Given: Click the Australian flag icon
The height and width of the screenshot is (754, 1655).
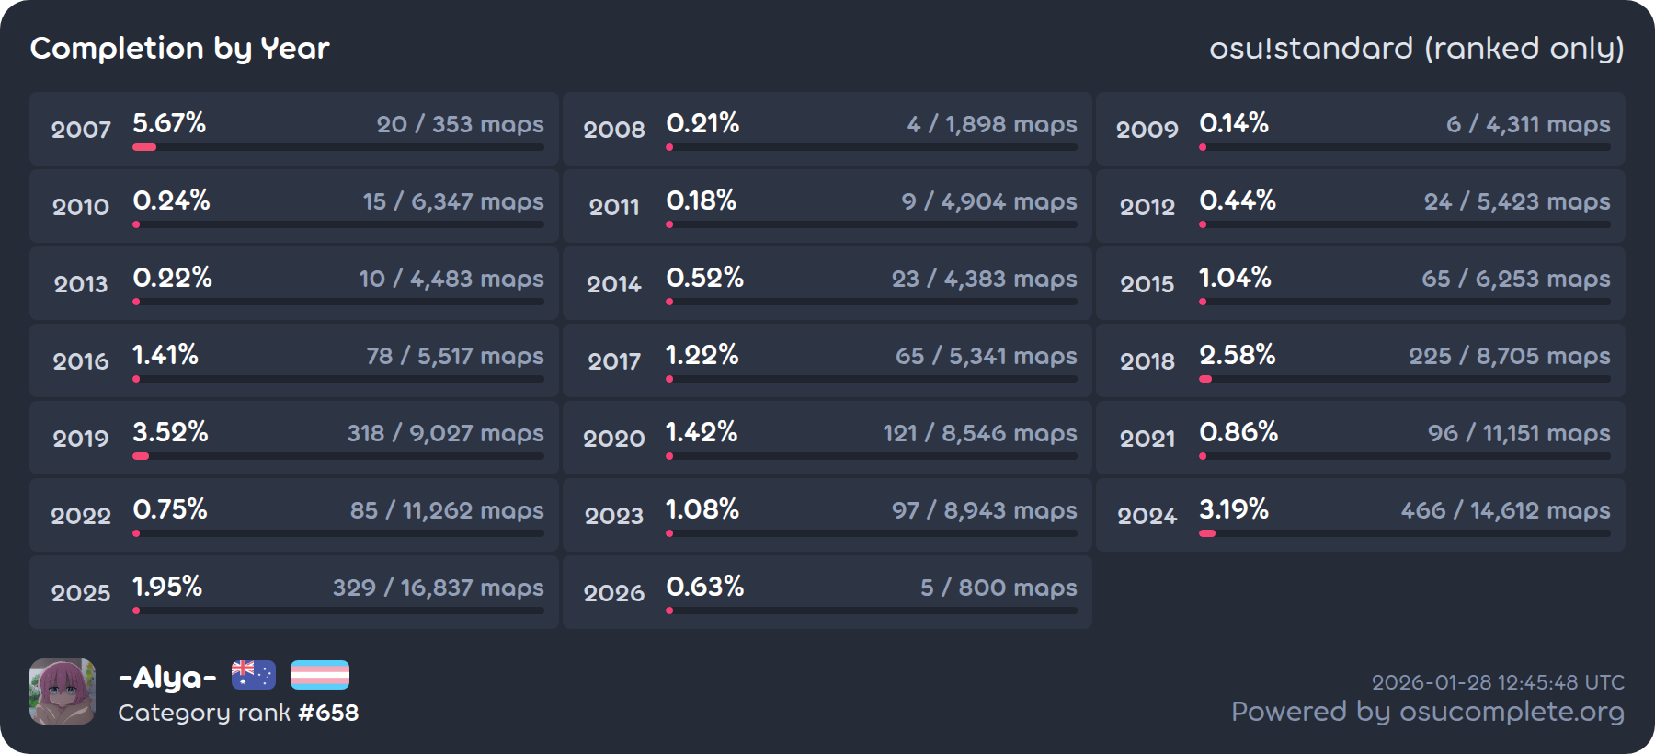Looking at the screenshot, I should pos(253,675).
